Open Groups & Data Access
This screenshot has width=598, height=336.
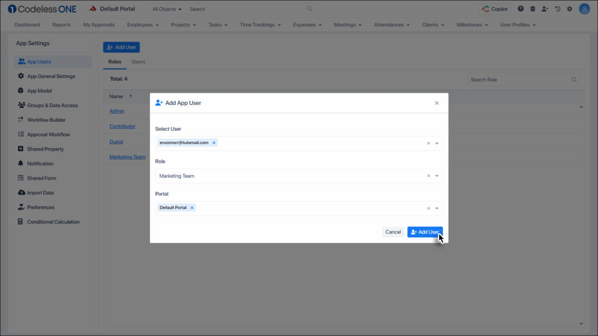[x=53, y=105]
